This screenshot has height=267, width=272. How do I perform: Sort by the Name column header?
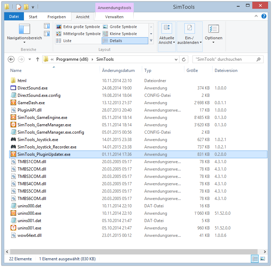54,71
